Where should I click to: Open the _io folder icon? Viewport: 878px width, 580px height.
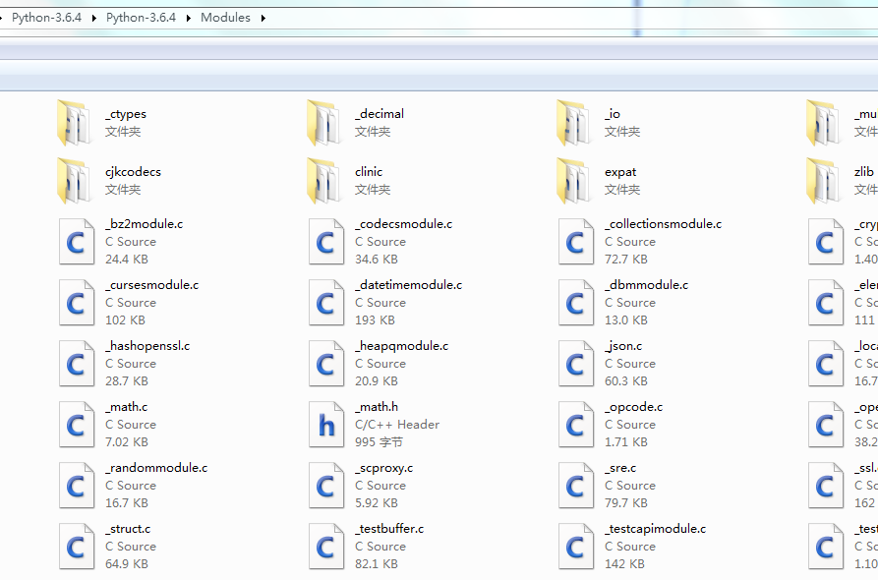(573, 123)
